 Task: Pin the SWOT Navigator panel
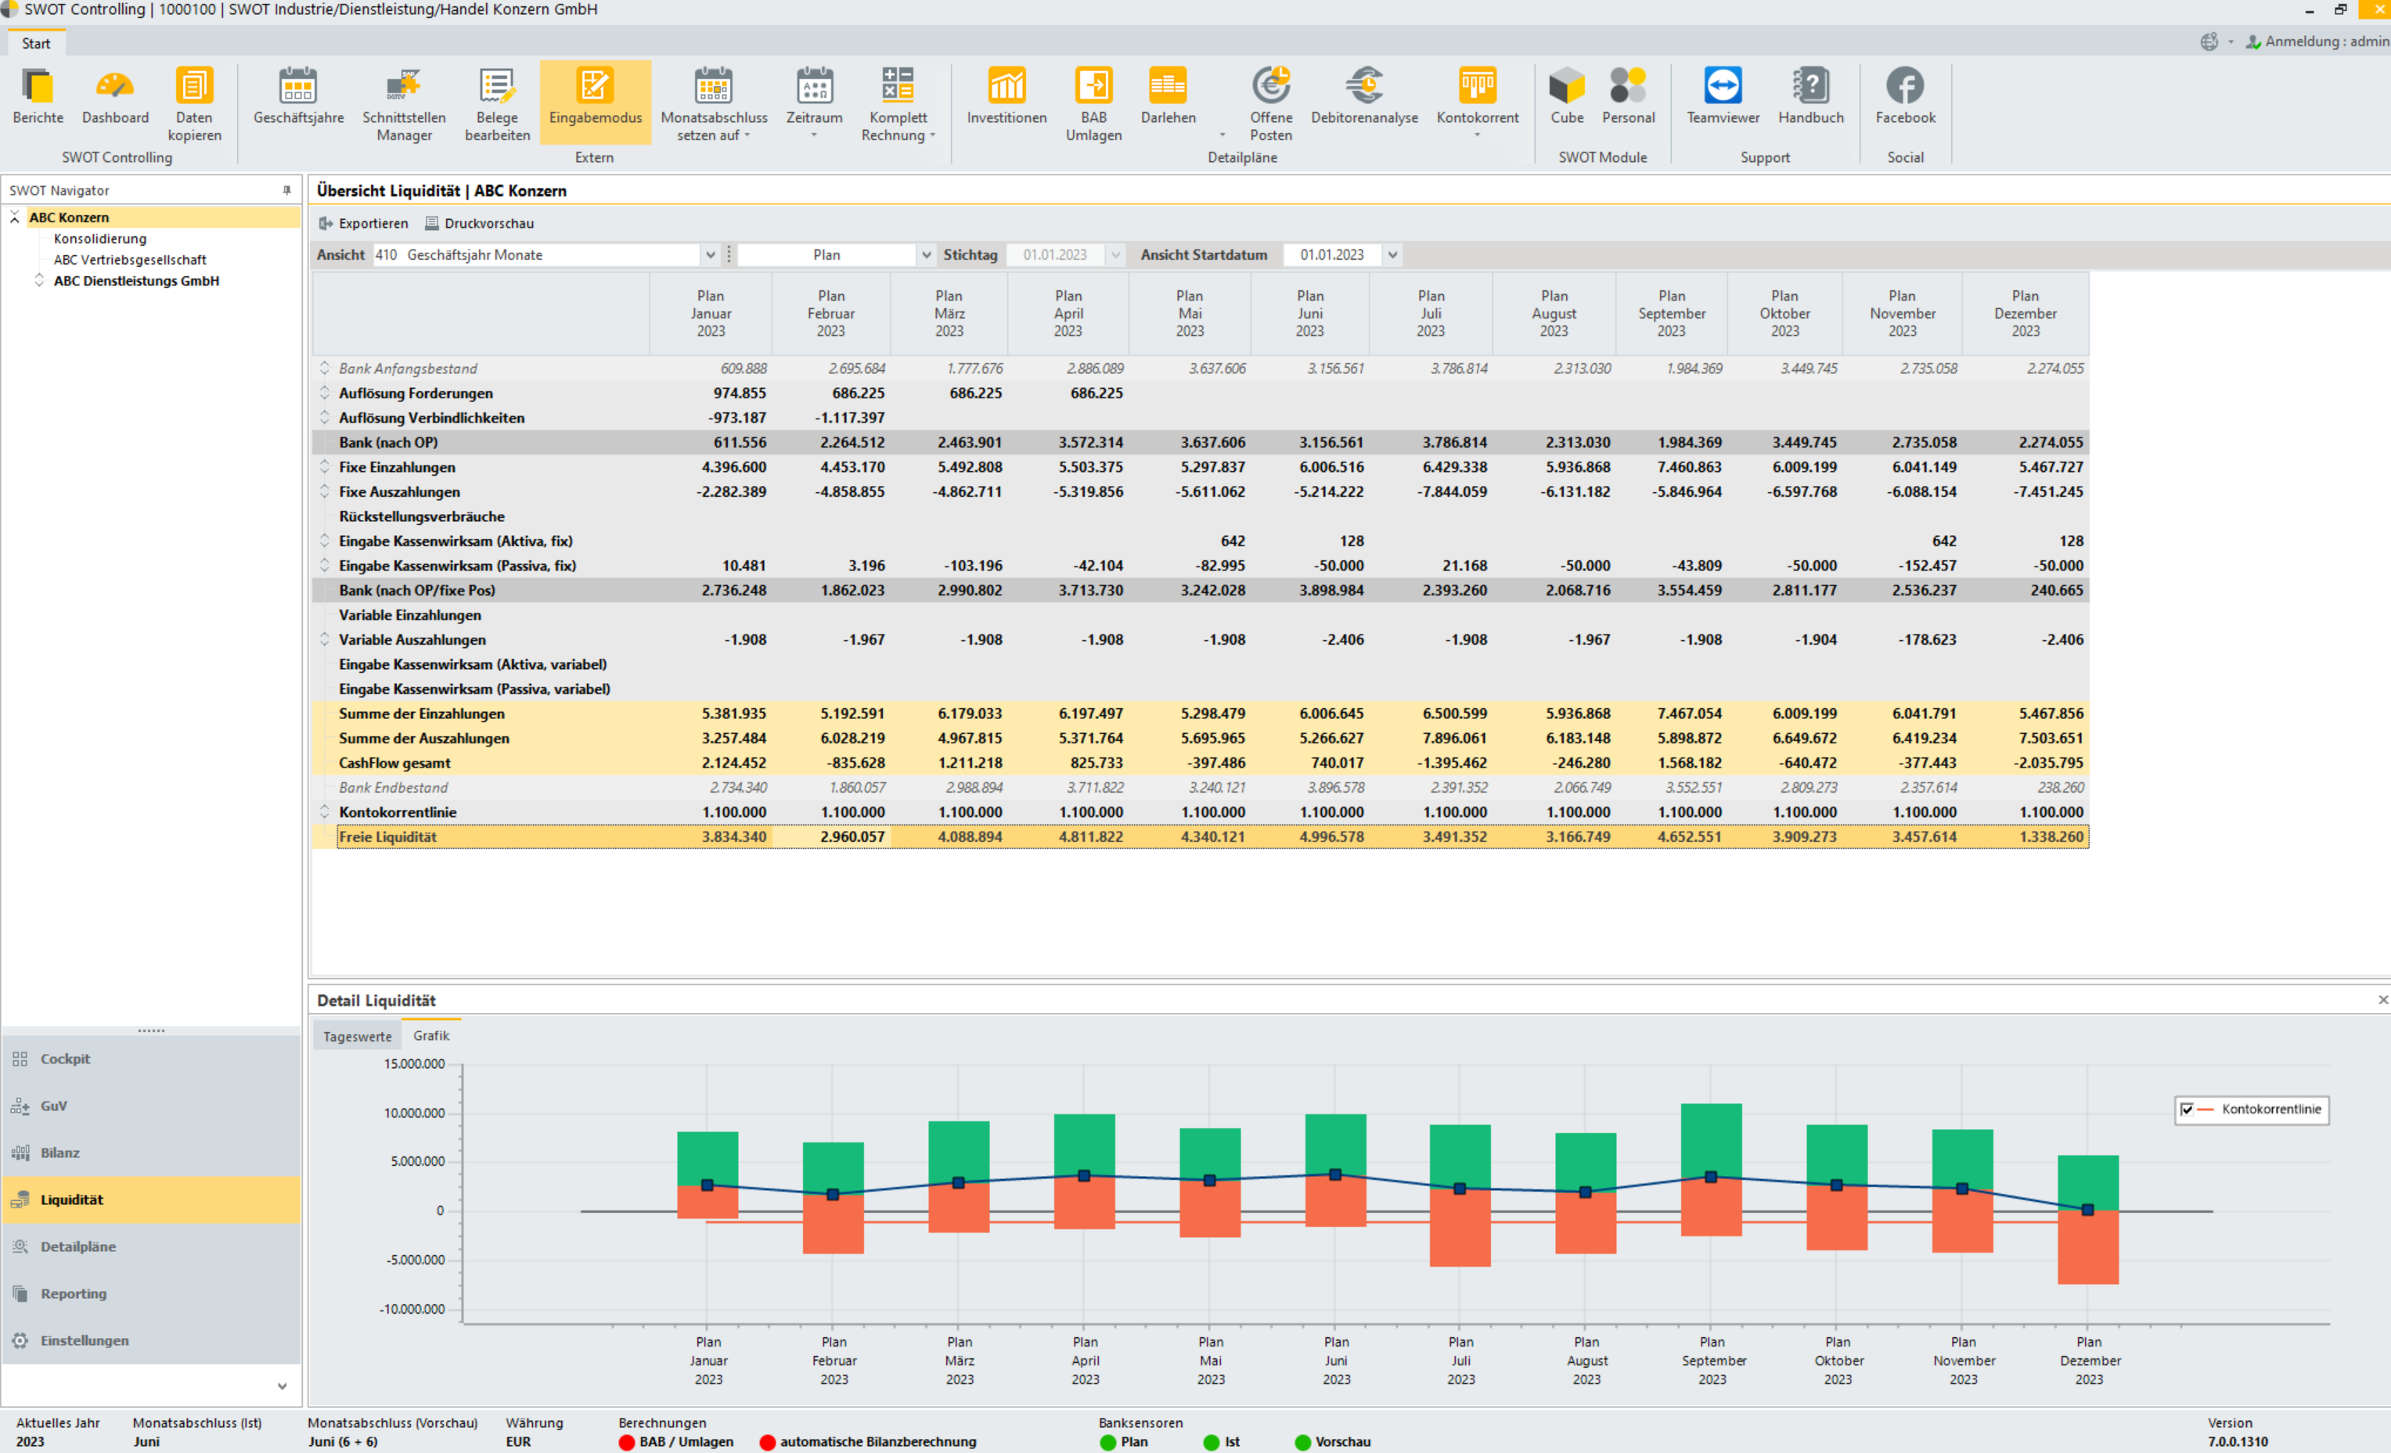pos(287,190)
